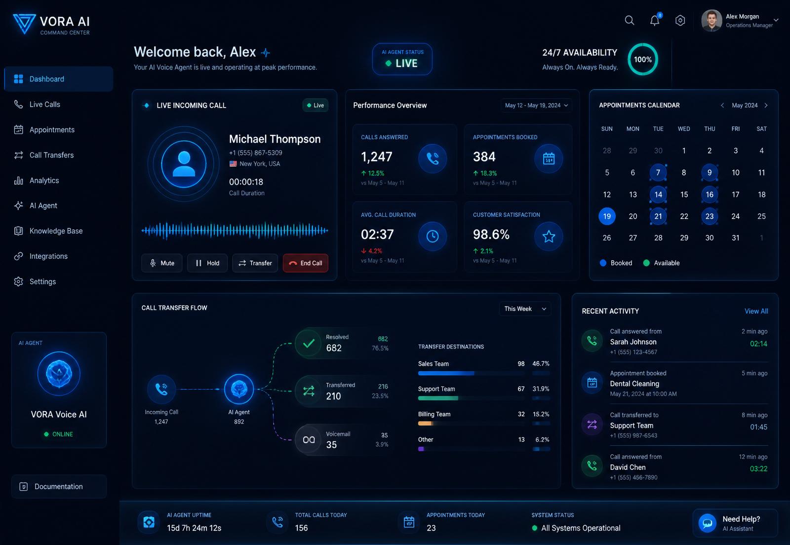The image size is (790, 545).
Task: Click the Avg. Call Duration clock icon
Action: (x=433, y=236)
